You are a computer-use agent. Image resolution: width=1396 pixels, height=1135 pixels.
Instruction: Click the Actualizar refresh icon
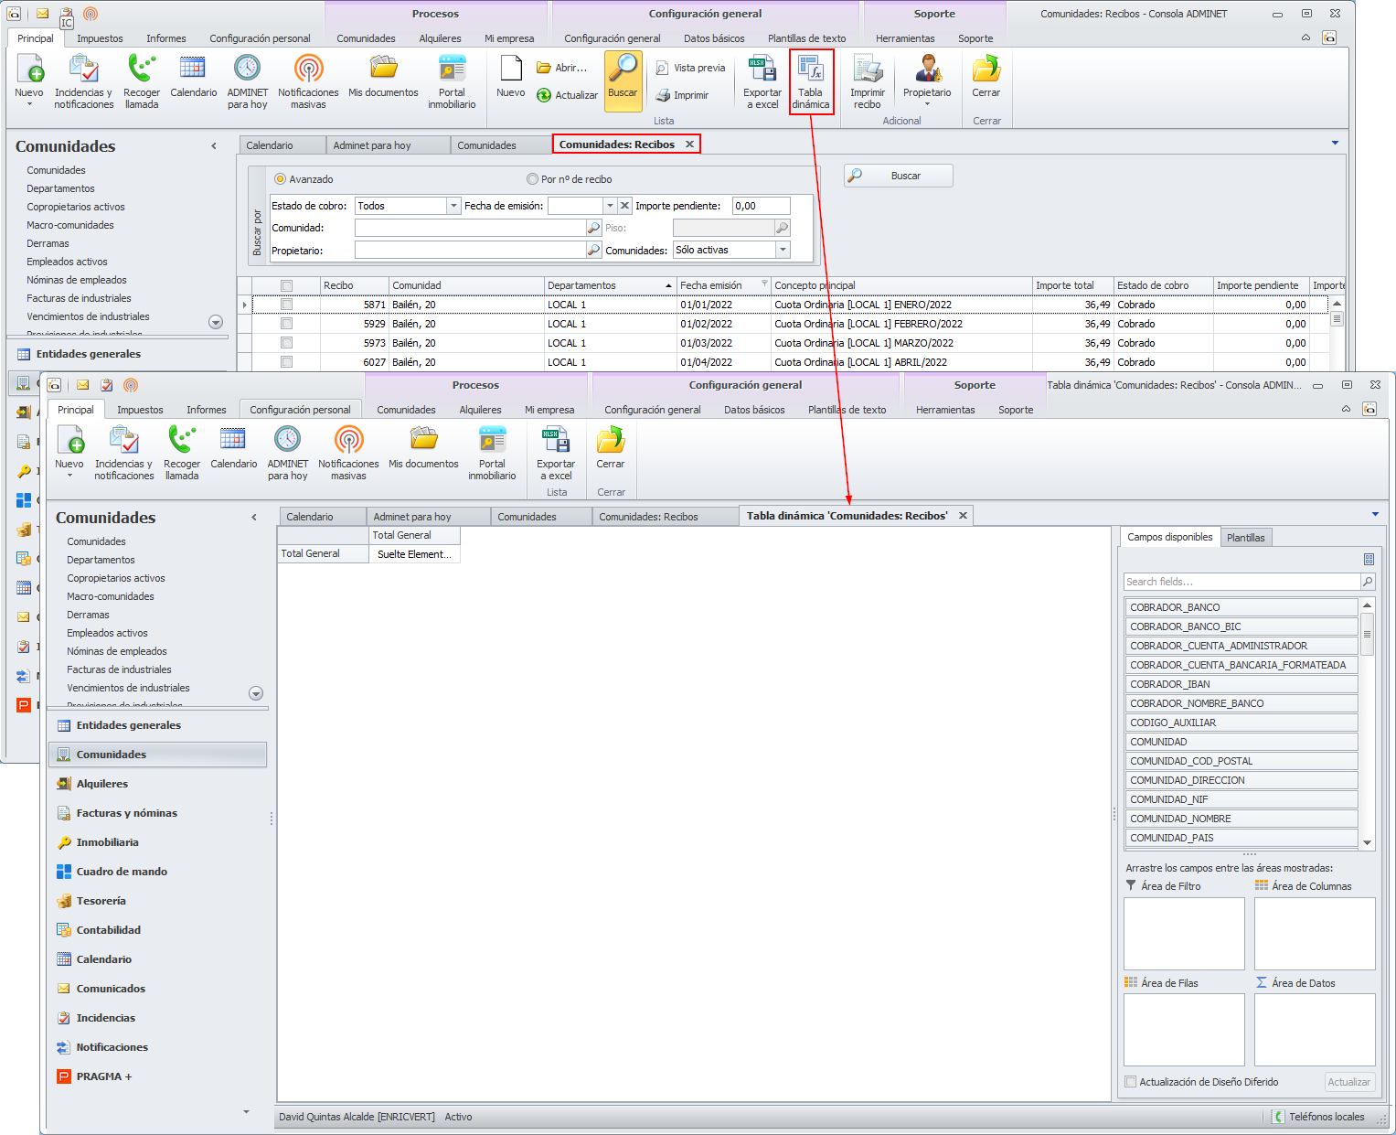click(545, 95)
